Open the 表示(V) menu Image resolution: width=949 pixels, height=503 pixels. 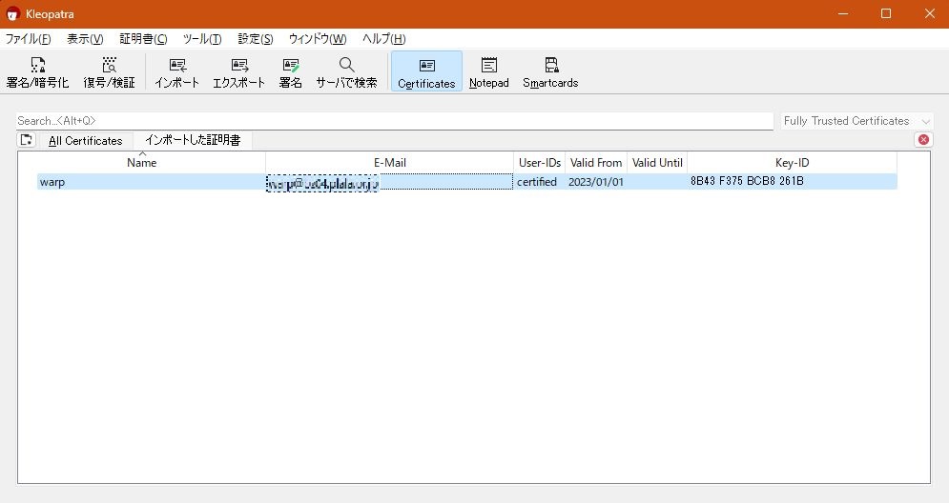[x=85, y=39]
